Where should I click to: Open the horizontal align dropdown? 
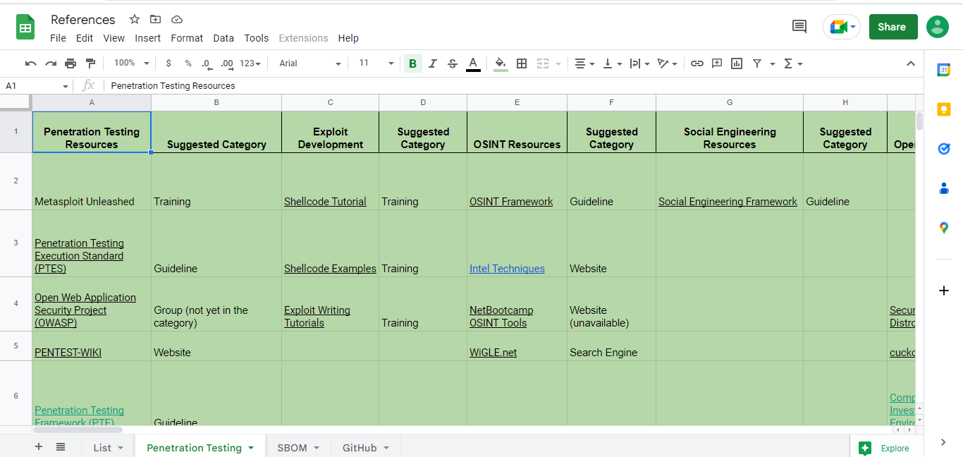tap(584, 63)
